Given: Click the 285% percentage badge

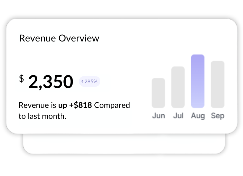Looking at the screenshot, I should tap(89, 81).
